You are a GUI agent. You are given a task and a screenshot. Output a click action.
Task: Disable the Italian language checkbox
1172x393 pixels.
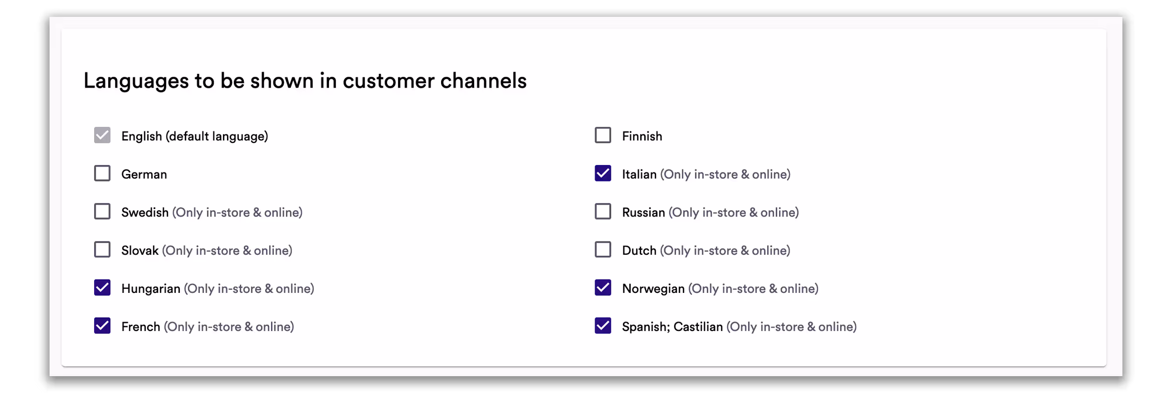click(603, 173)
